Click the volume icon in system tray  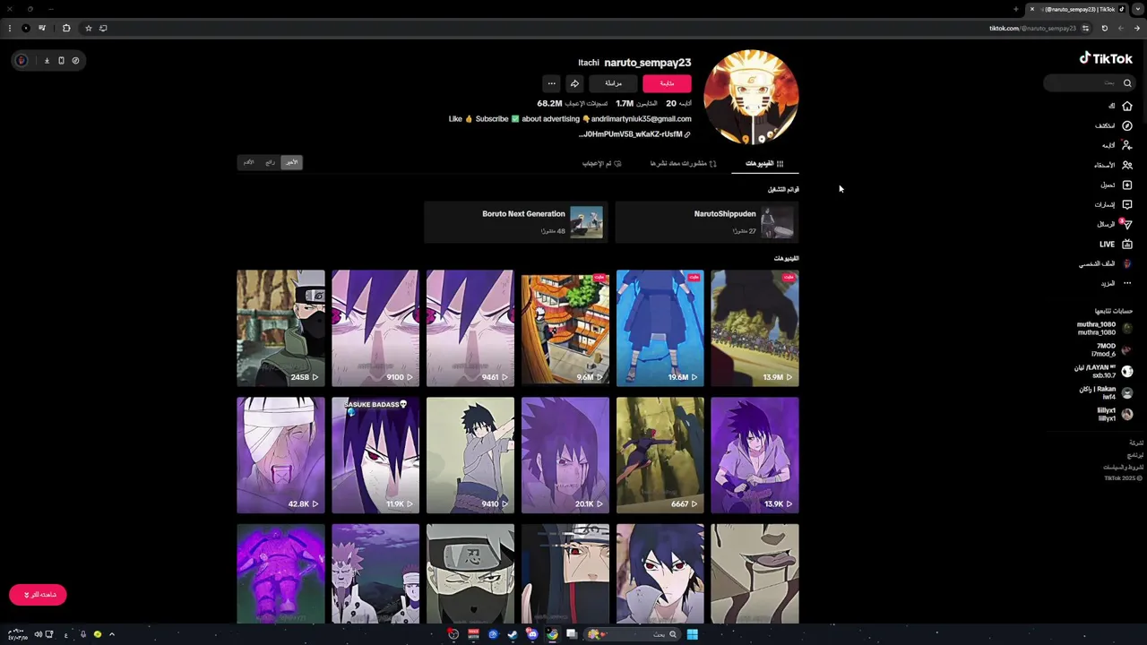[x=38, y=634]
